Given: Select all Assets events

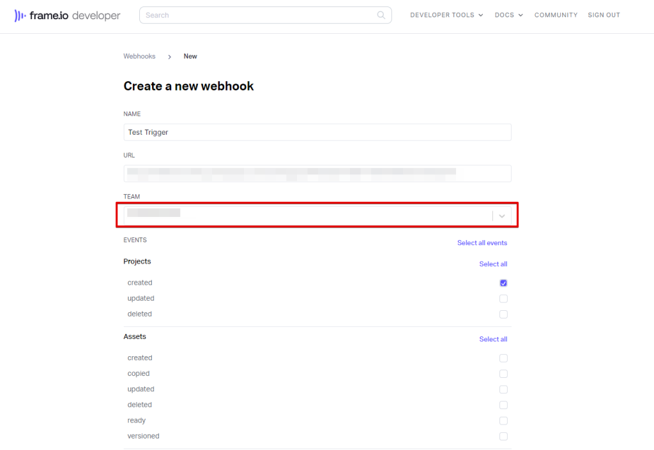Looking at the screenshot, I should pyautogui.click(x=493, y=340).
